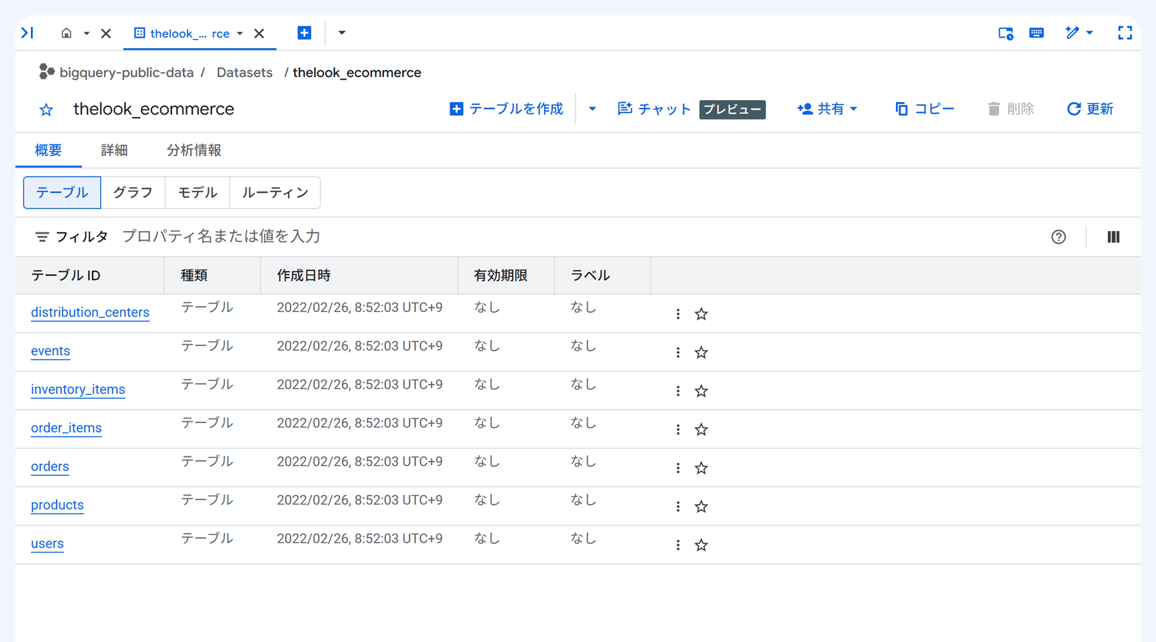Open the home tab icon

click(x=66, y=33)
